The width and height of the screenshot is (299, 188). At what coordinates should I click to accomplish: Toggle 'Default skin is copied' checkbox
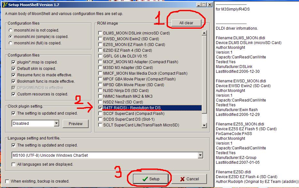click(13, 69)
